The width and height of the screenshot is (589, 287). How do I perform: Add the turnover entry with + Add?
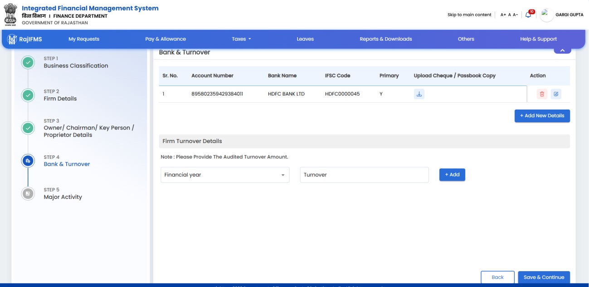coord(452,175)
